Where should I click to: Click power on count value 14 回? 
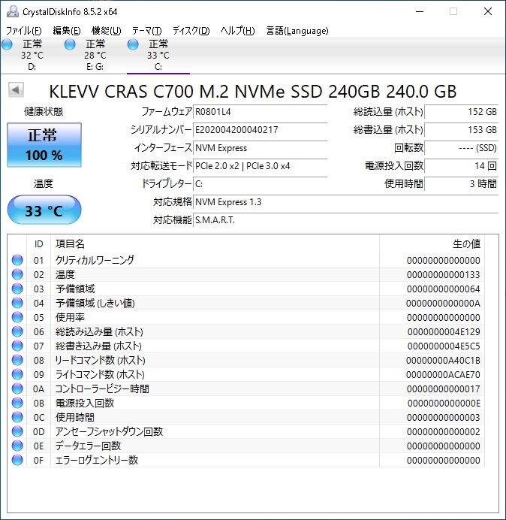point(462,166)
